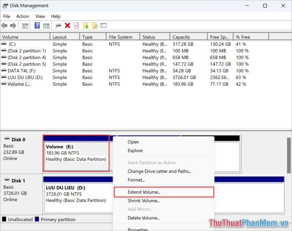Sort by the Capacity column header

click(x=189, y=37)
